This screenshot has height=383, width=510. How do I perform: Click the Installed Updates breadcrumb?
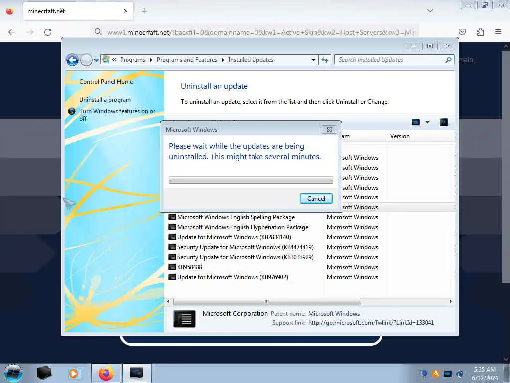tap(251, 60)
